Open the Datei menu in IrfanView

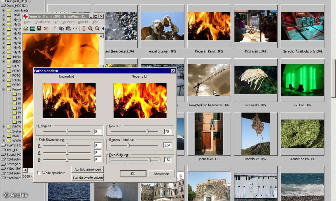click(28, 22)
